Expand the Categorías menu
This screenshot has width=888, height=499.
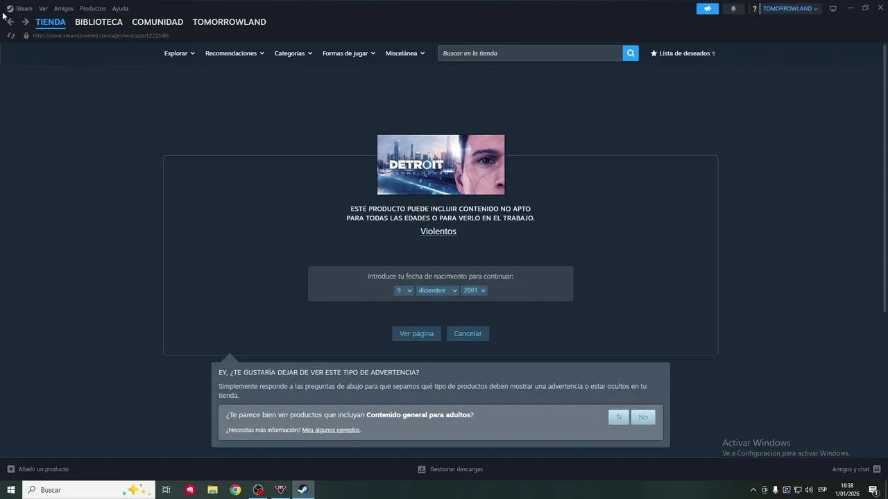(x=293, y=53)
